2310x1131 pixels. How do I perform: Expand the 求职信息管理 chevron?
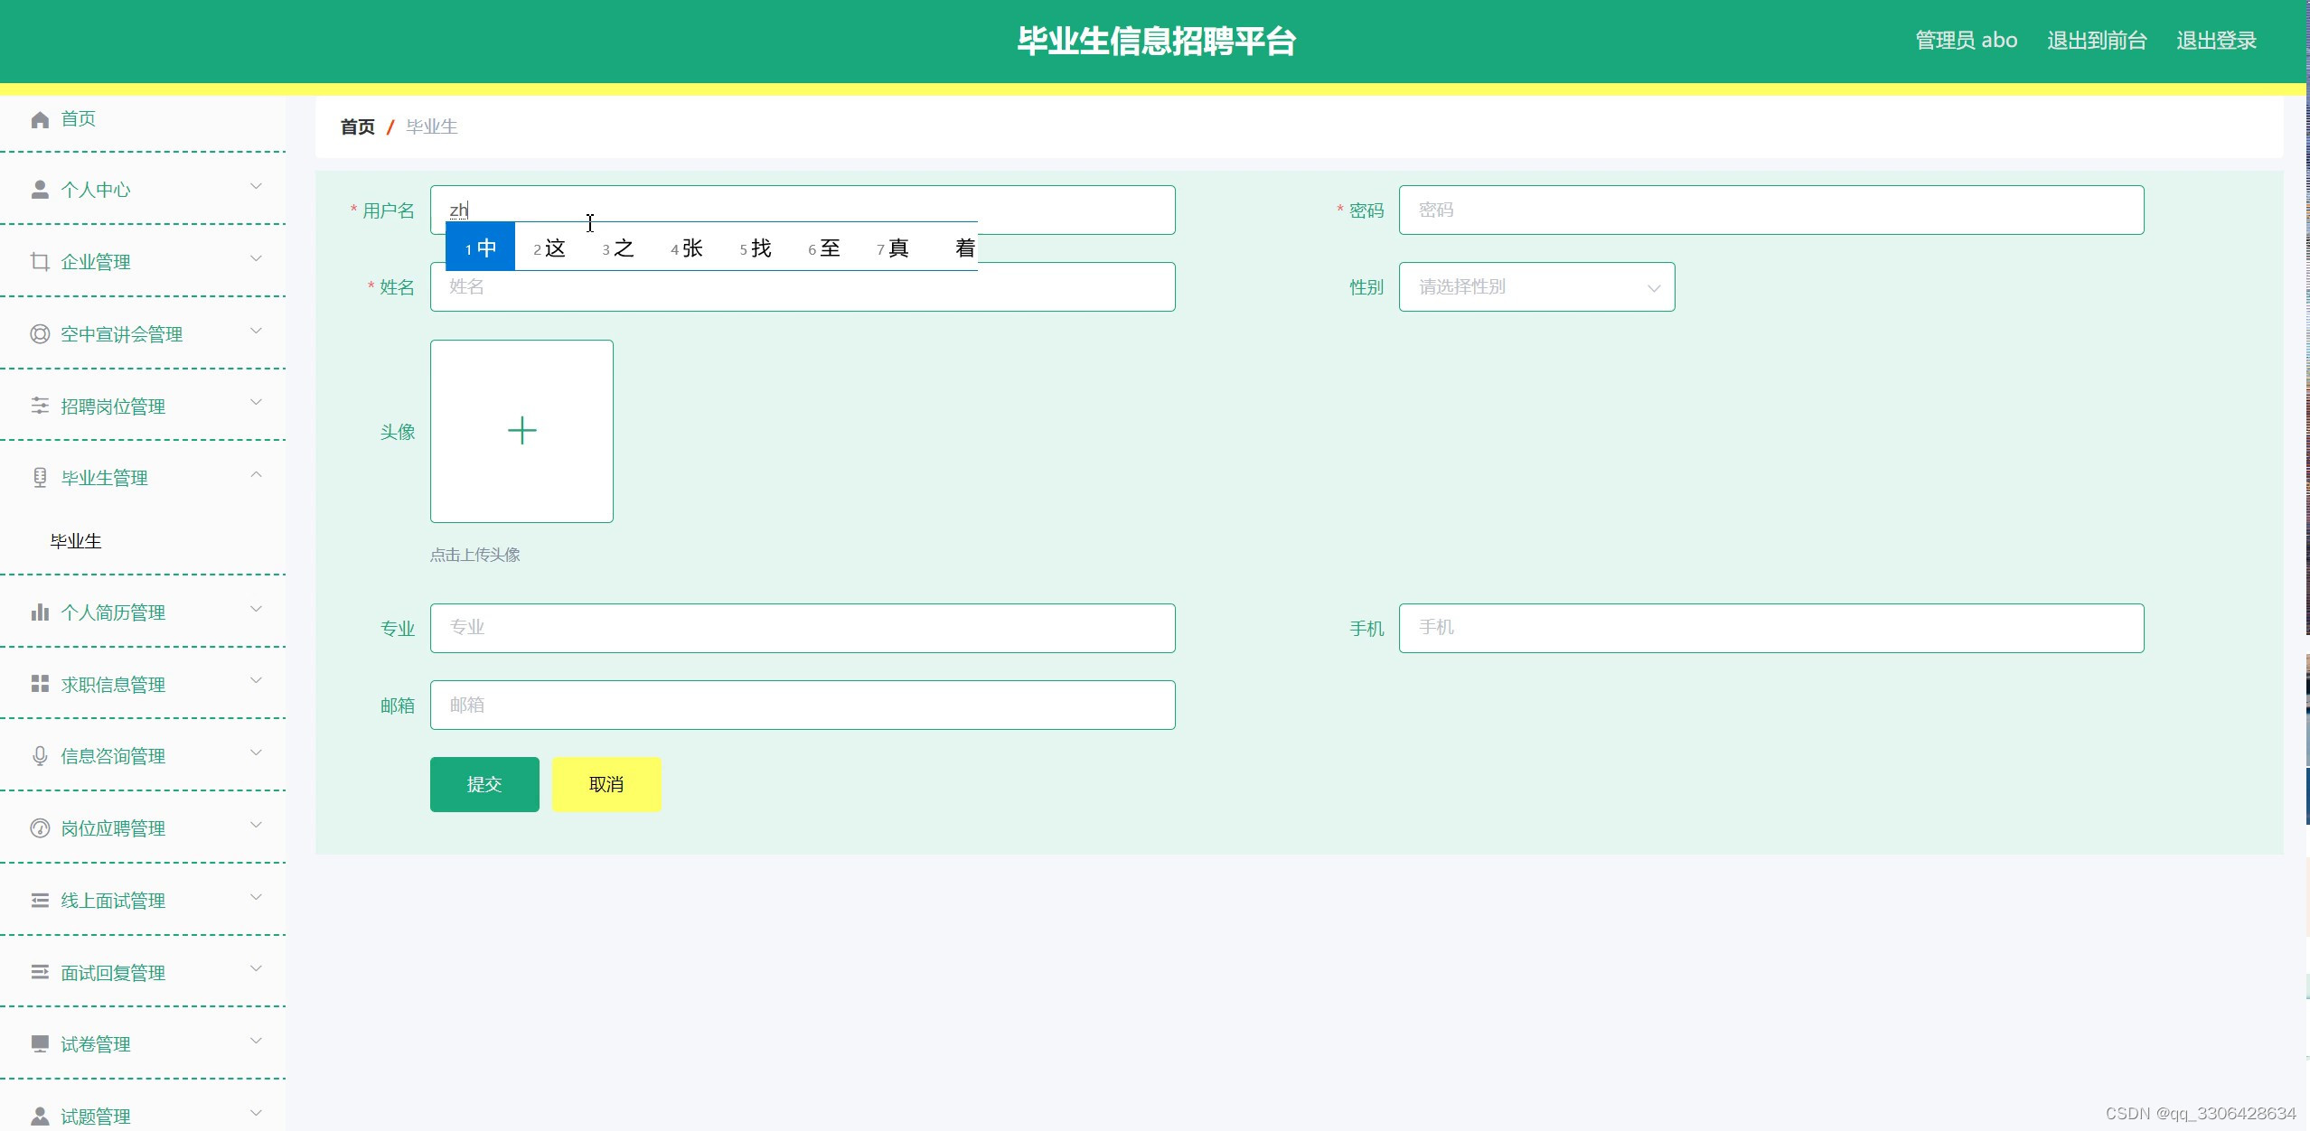[256, 680]
